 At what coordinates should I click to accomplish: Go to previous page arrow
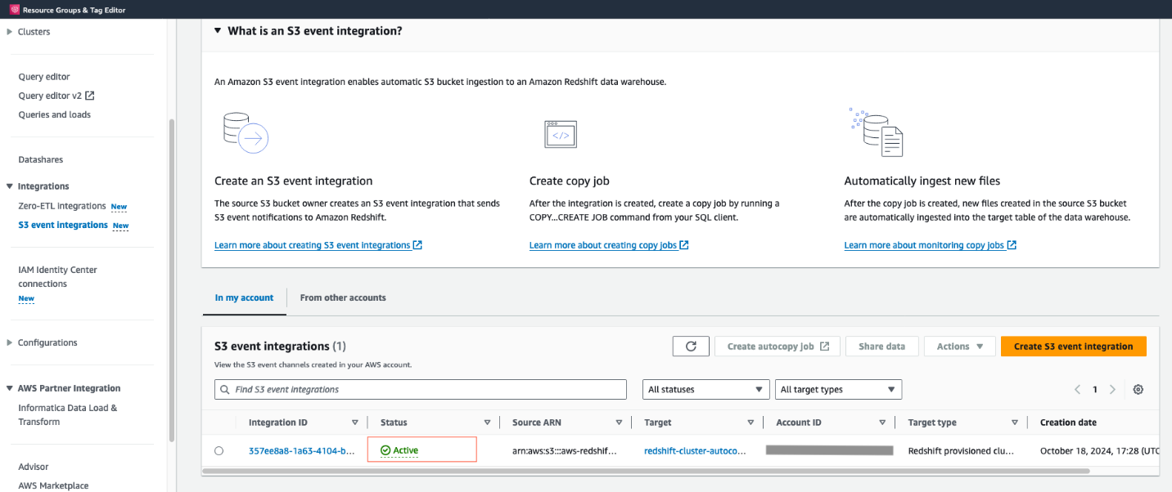coord(1078,390)
